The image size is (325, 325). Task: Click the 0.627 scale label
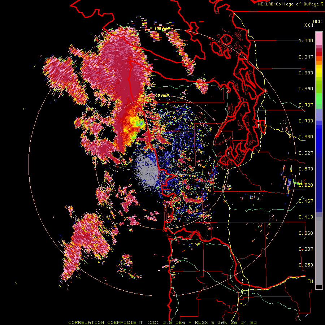point(306,153)
